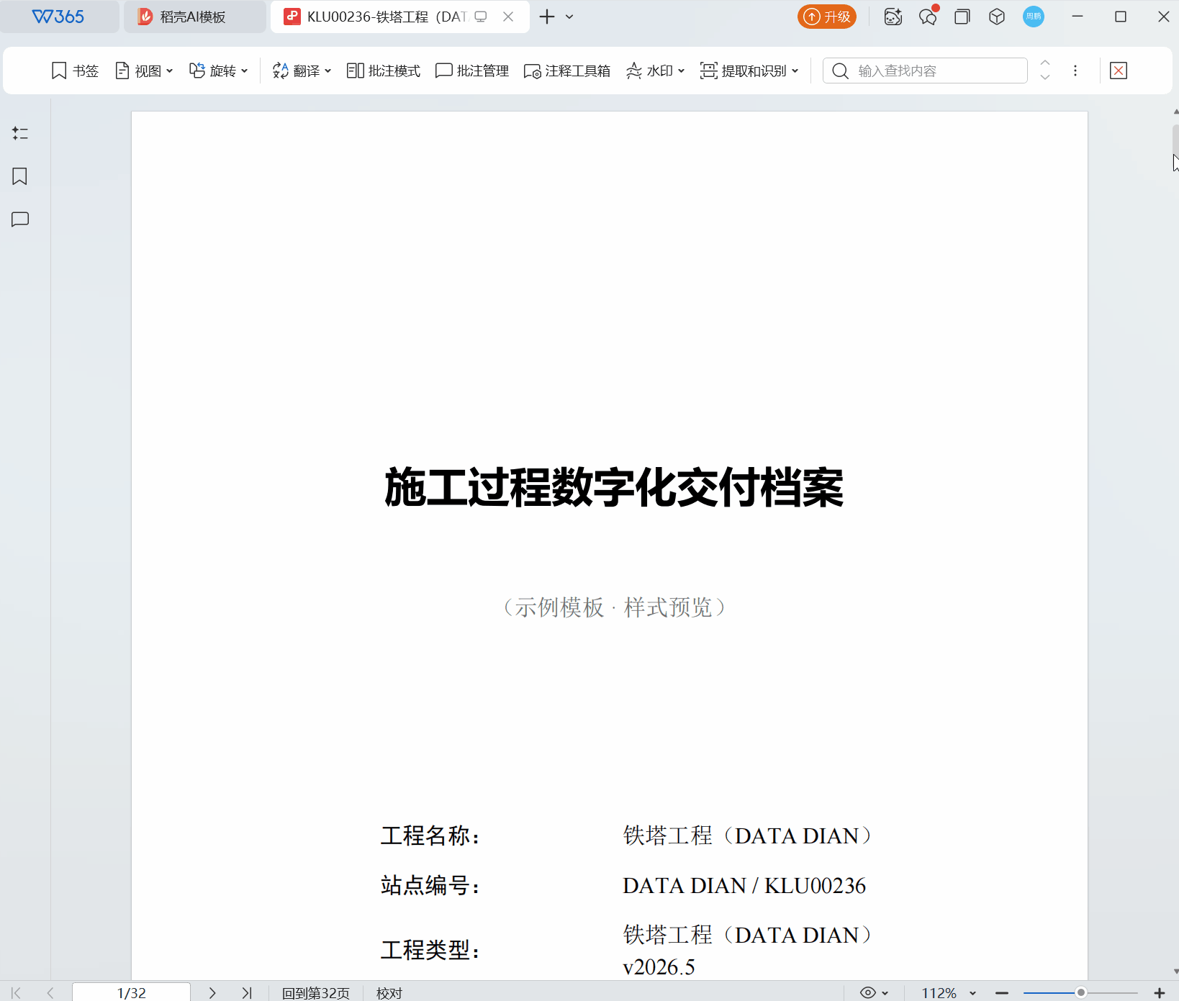Open the bookmarks panel in left sidebar
Image resolution: width=1179 pixels, height=1001 pixels.
pos(20,176)
